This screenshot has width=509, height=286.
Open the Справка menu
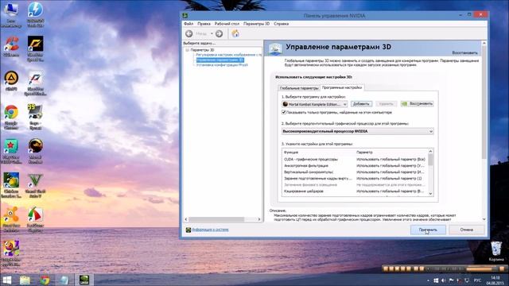click(281, 24)
